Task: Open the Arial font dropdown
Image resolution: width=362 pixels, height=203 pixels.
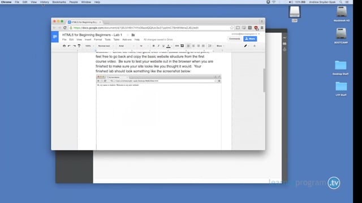Action: click(127, 46)
